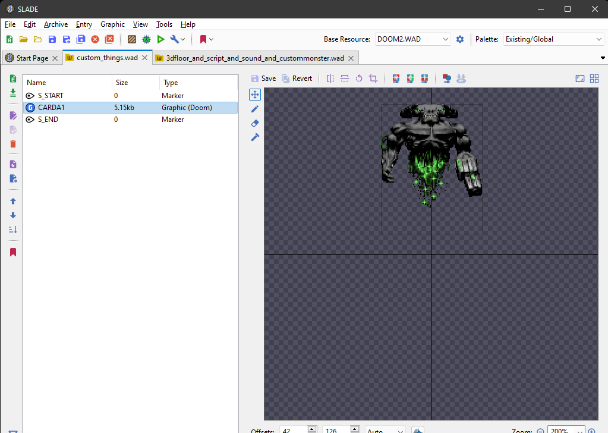This screenshot has height=433, width=608.
Task: Click the third colored convert icon
Action: (x=424, y=79)
